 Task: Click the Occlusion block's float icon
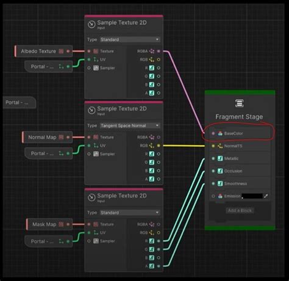[x=220, y=171]
